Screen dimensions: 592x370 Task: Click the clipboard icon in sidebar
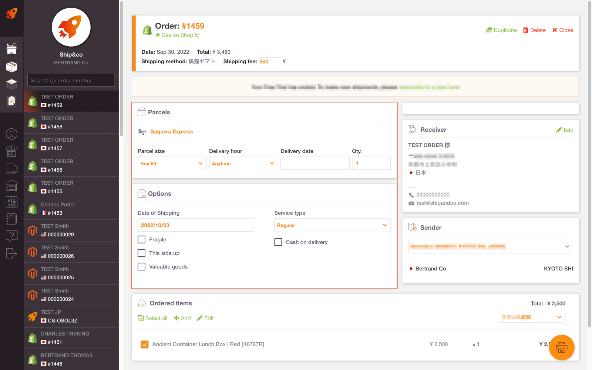pyautogui.click(x=11, y=101)
